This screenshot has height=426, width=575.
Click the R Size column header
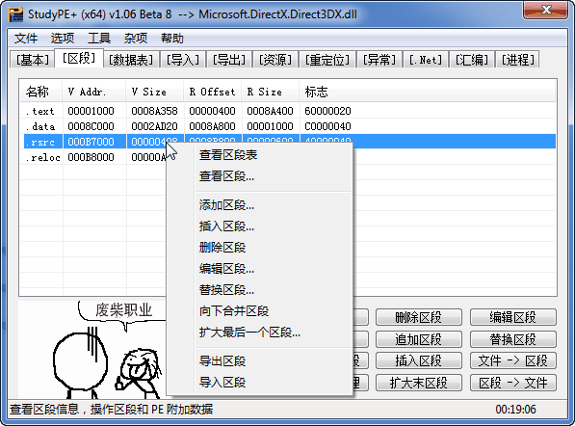pos(270,92)
